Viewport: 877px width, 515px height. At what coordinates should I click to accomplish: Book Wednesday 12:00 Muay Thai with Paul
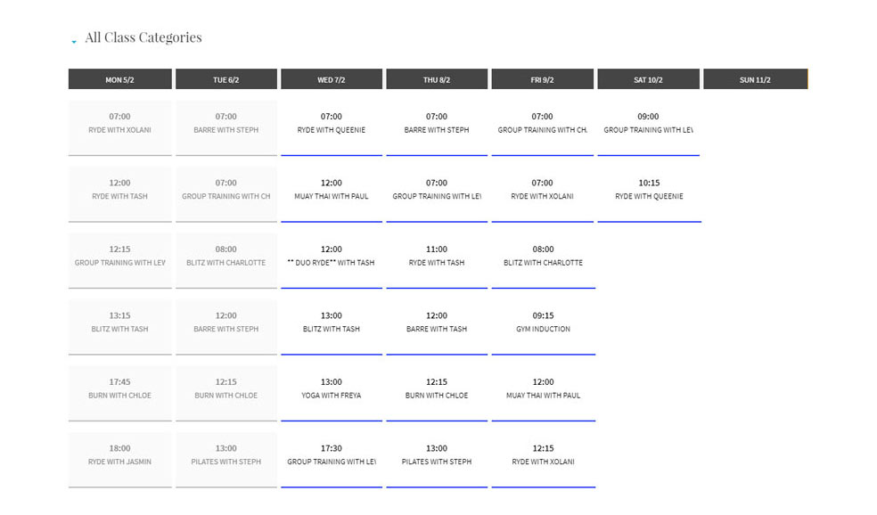click(x=332, y=190)
